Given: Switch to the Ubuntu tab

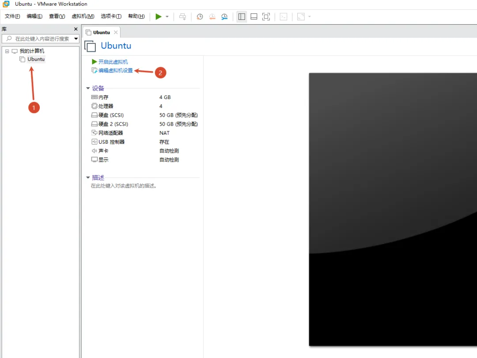Looking at the screenshot, I should point(101,32).
